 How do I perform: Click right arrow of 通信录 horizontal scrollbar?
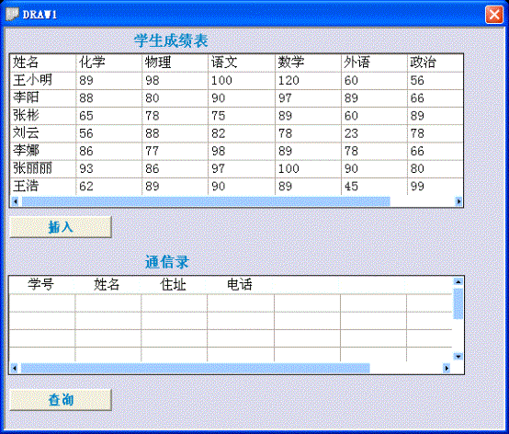click(x=447, y=368)
